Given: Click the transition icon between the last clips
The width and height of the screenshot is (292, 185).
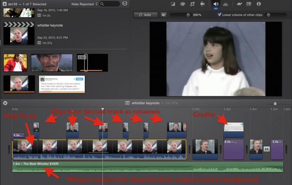Looking at the screenshot, I should pos(267,149).
